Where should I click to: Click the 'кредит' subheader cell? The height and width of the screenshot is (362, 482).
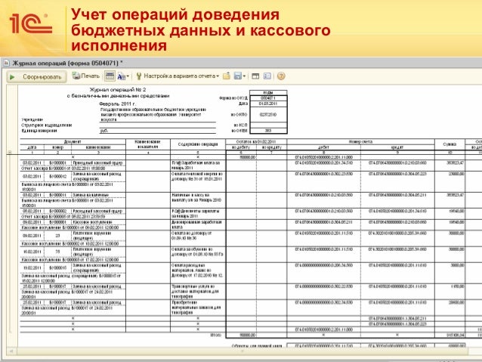coord(397,147)
